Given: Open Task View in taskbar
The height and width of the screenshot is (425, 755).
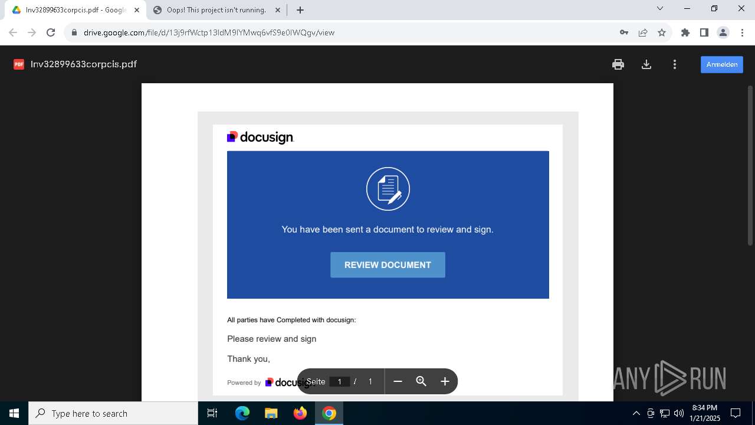Looking at the screenshot, I should 212,413.
